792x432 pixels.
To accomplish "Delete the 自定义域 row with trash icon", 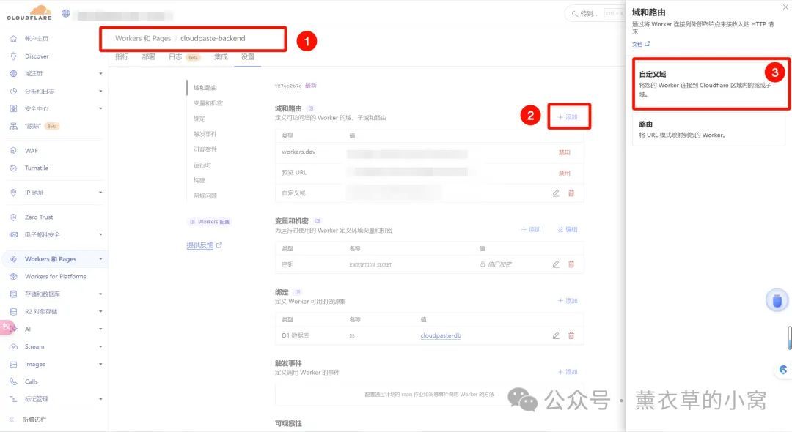I will [571, 193].
